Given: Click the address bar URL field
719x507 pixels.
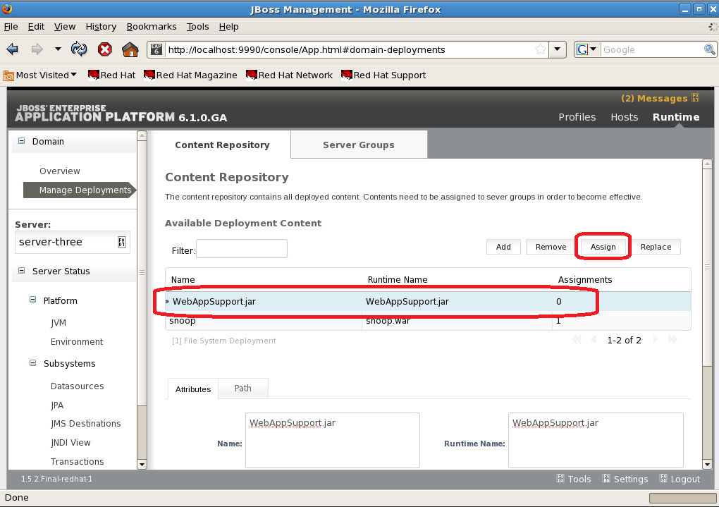Looking at the screenshot, I should [x=350, y=49].
